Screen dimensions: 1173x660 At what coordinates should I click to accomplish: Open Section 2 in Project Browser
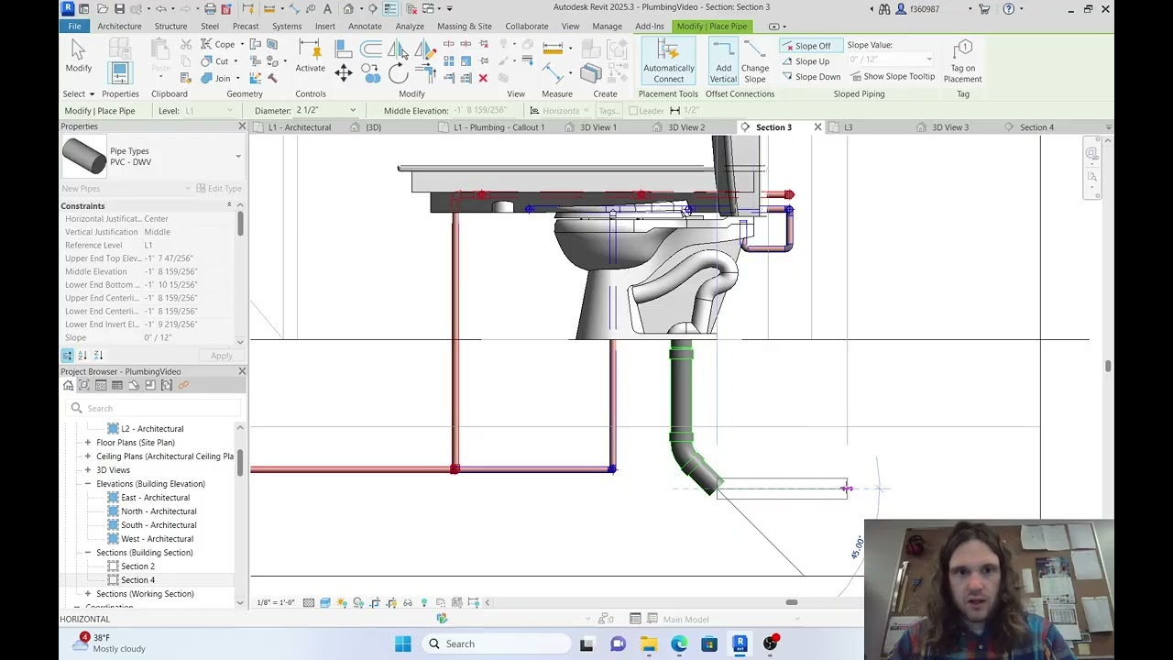pos(137,566)
